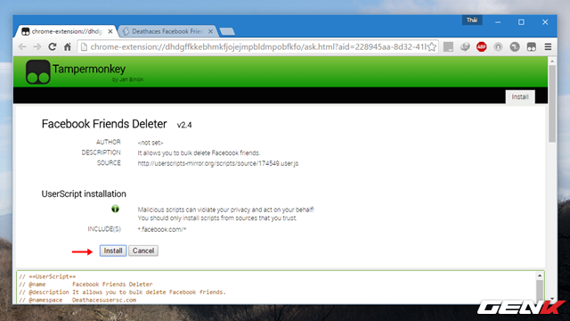Click the 'only install scripts from sources you trust' line
The image size is (570, 321).
coord(217,218)
